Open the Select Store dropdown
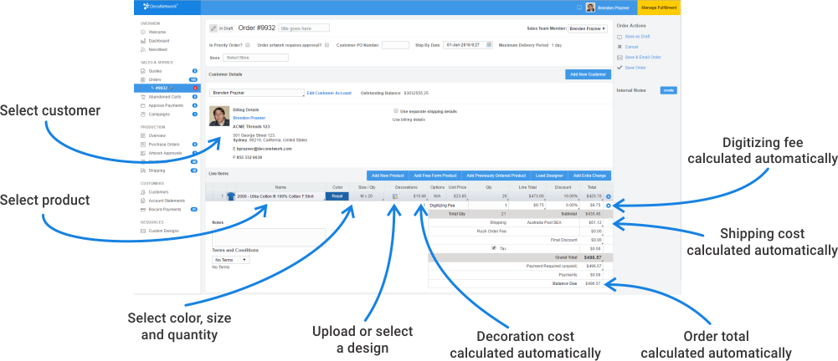The width and height of the screenshot is (838, 361). [255, 58]
